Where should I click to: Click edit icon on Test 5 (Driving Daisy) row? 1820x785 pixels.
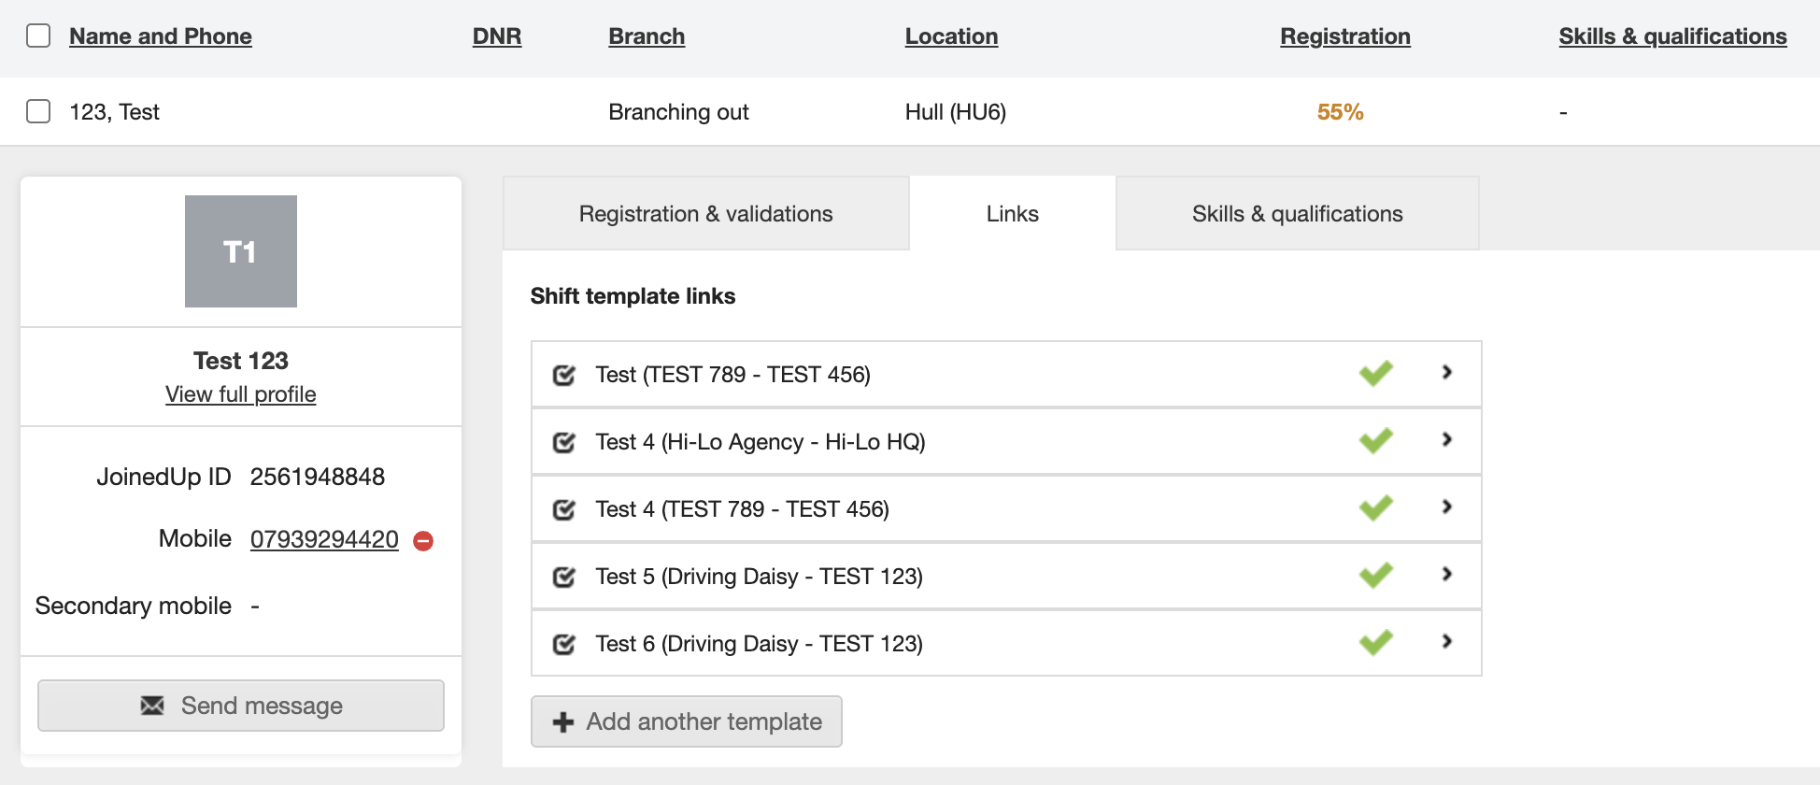point(564,577)
